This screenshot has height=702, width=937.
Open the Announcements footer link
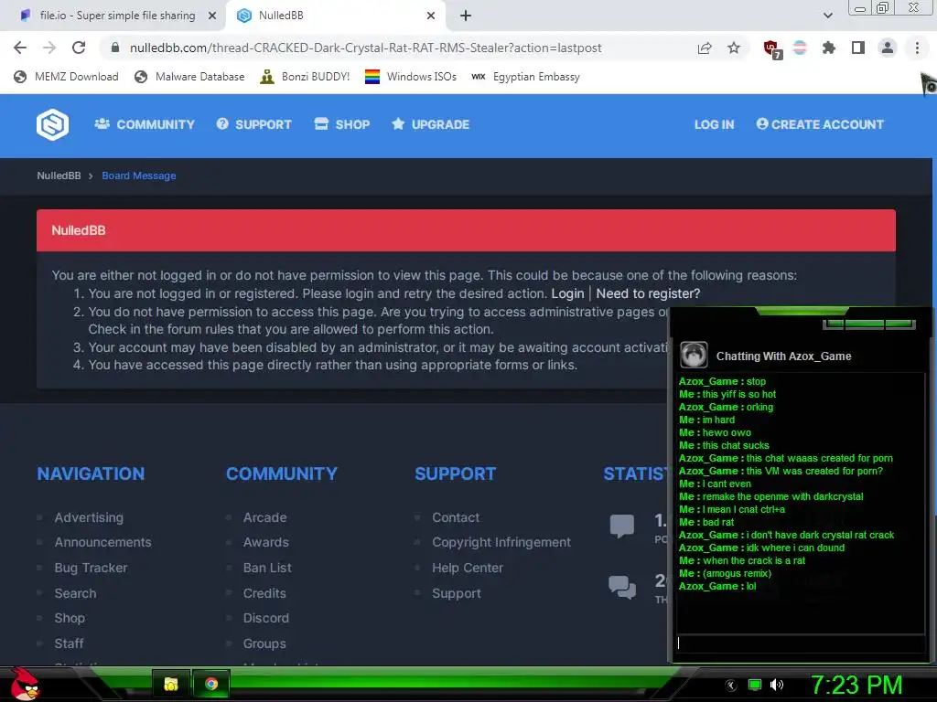point(102,542)
